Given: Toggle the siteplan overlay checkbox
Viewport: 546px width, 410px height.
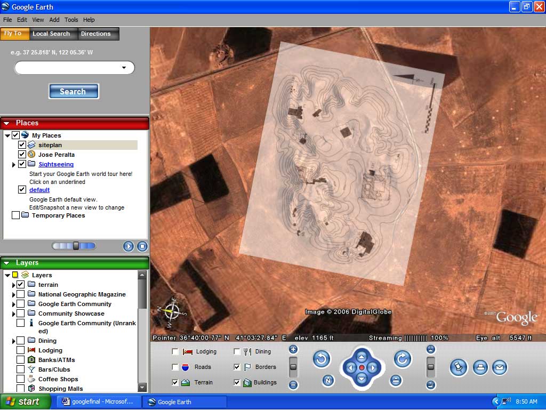Looking at the screenshot, I should tap(22, 144).
